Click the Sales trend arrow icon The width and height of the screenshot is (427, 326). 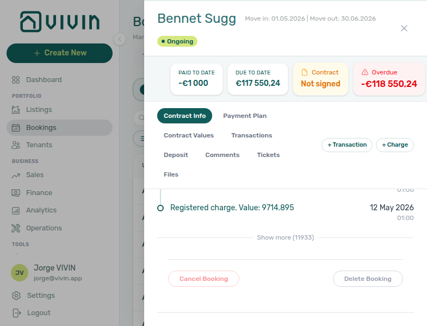click(x=16, y=175)
